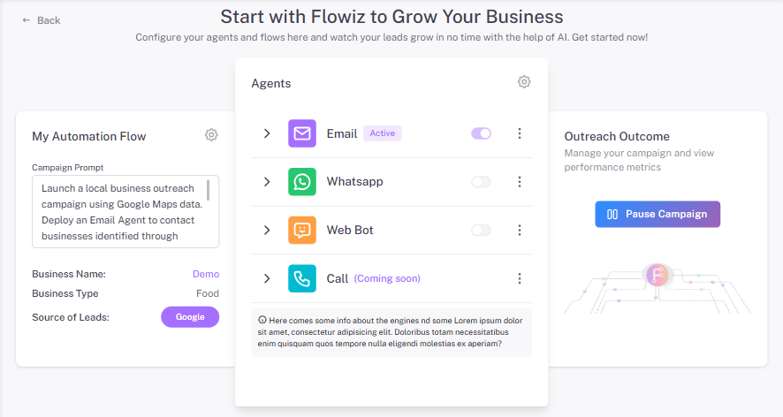Screen dimensions: 783x417
Task: Open the Web Bot three-dot menu
Action: click(x=520, y=230)
